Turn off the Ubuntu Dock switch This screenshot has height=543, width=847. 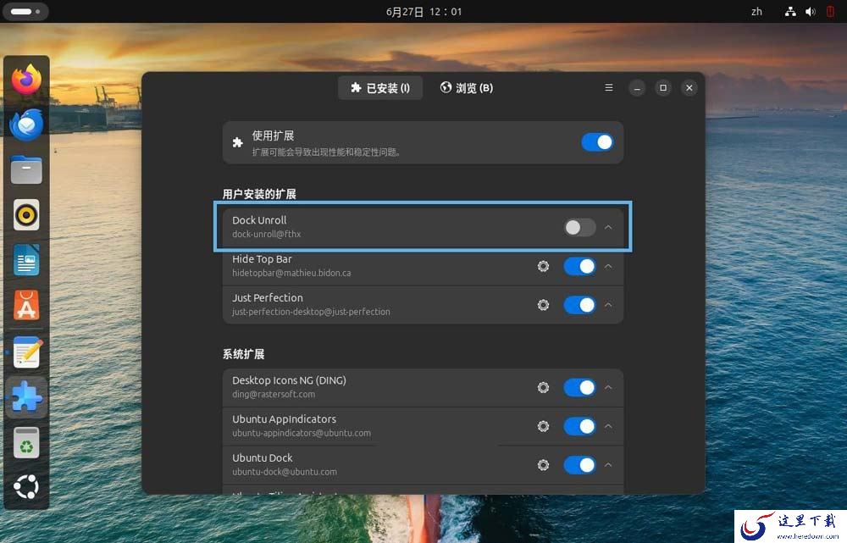point(579,465)
